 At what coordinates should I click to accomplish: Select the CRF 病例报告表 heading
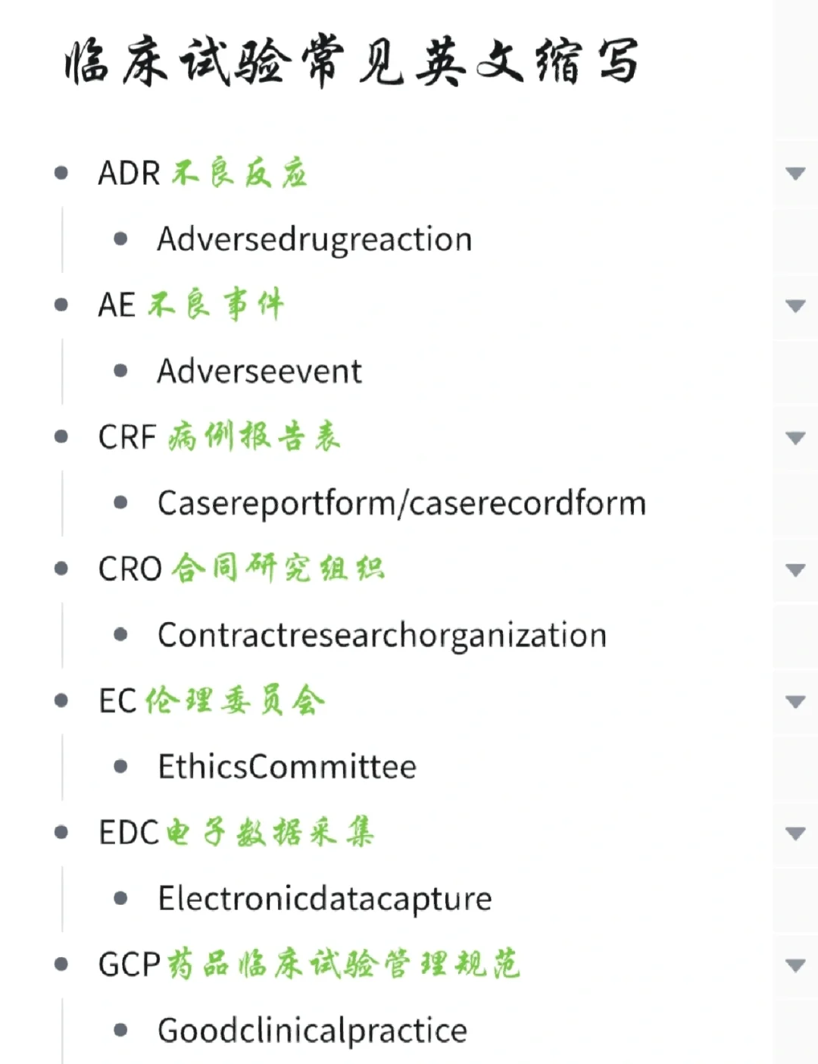click(x=220, y=437)
